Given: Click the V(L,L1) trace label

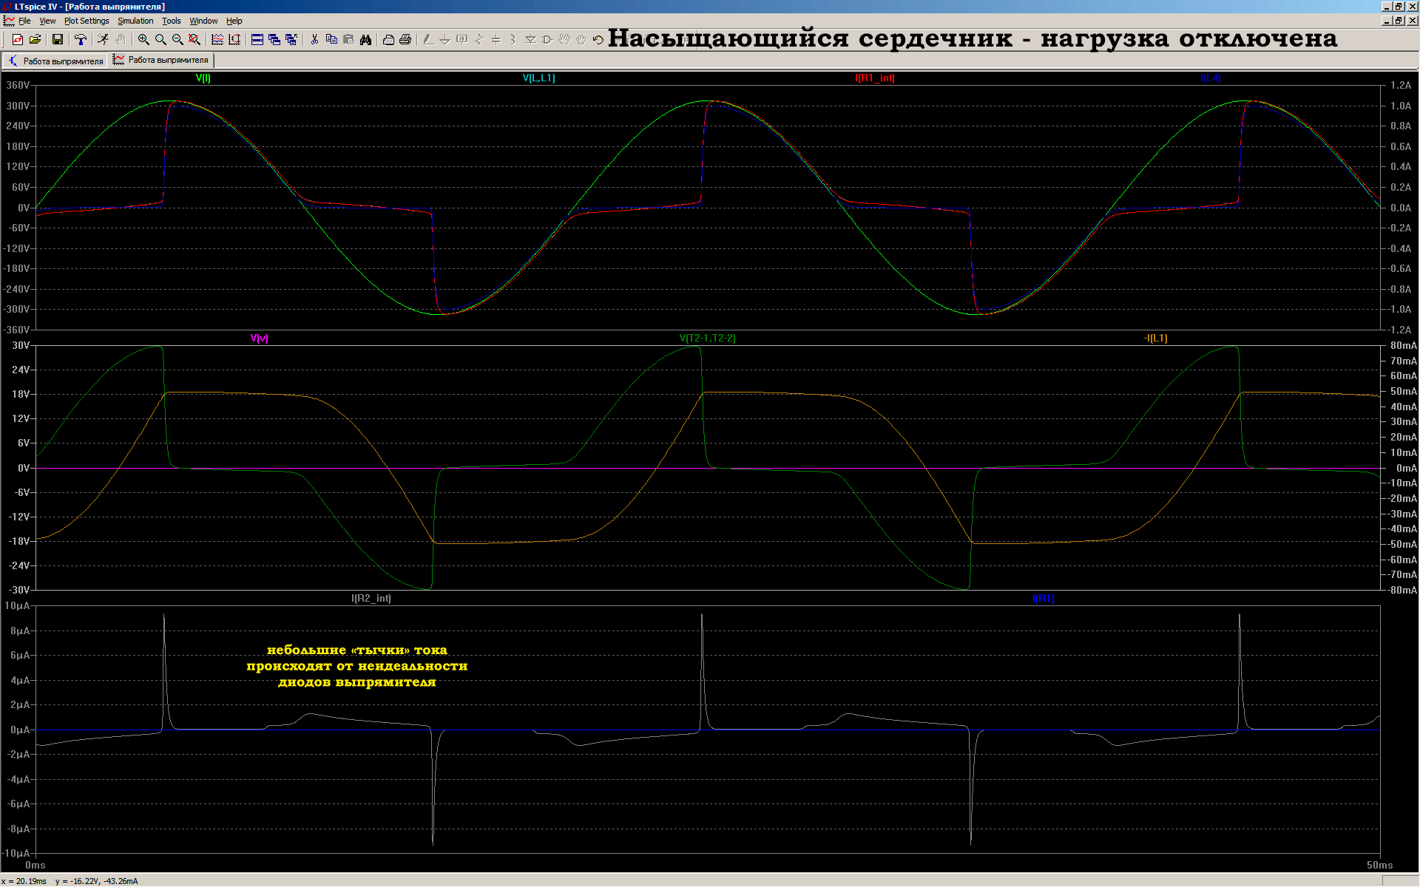Looking at the screenshot, I should 538,78.
